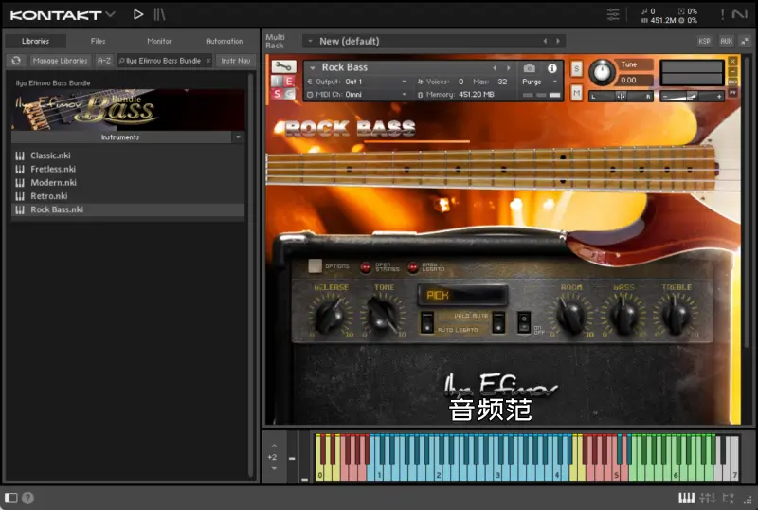Toggle the Bass Legato red LED
758x510 pixels.
413,266
